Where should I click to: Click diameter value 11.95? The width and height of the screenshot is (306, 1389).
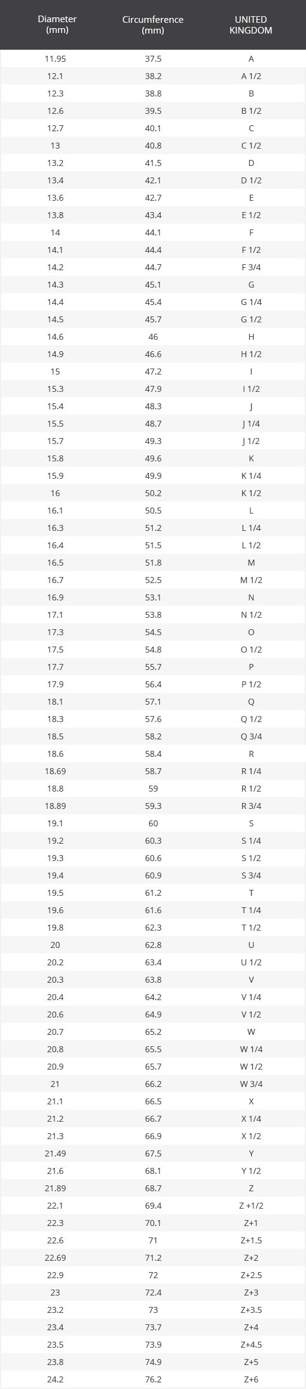[55, 59]
